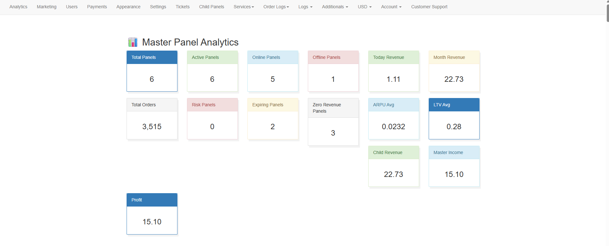
Task: Click the vertical page scrollbar
Action: coord(607,11)
